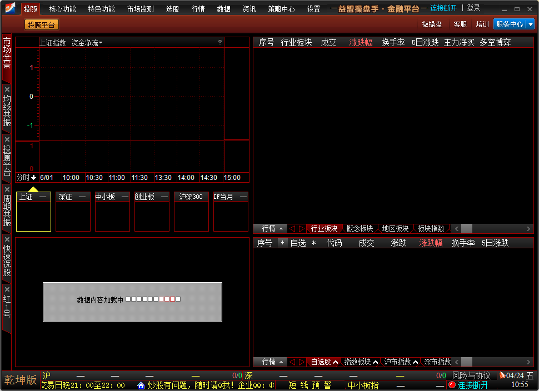Image resolution: width=539 pixels, height=391 pixels.
Task: Expand the 服务中心 dropdown arrow
Action: 530,24
